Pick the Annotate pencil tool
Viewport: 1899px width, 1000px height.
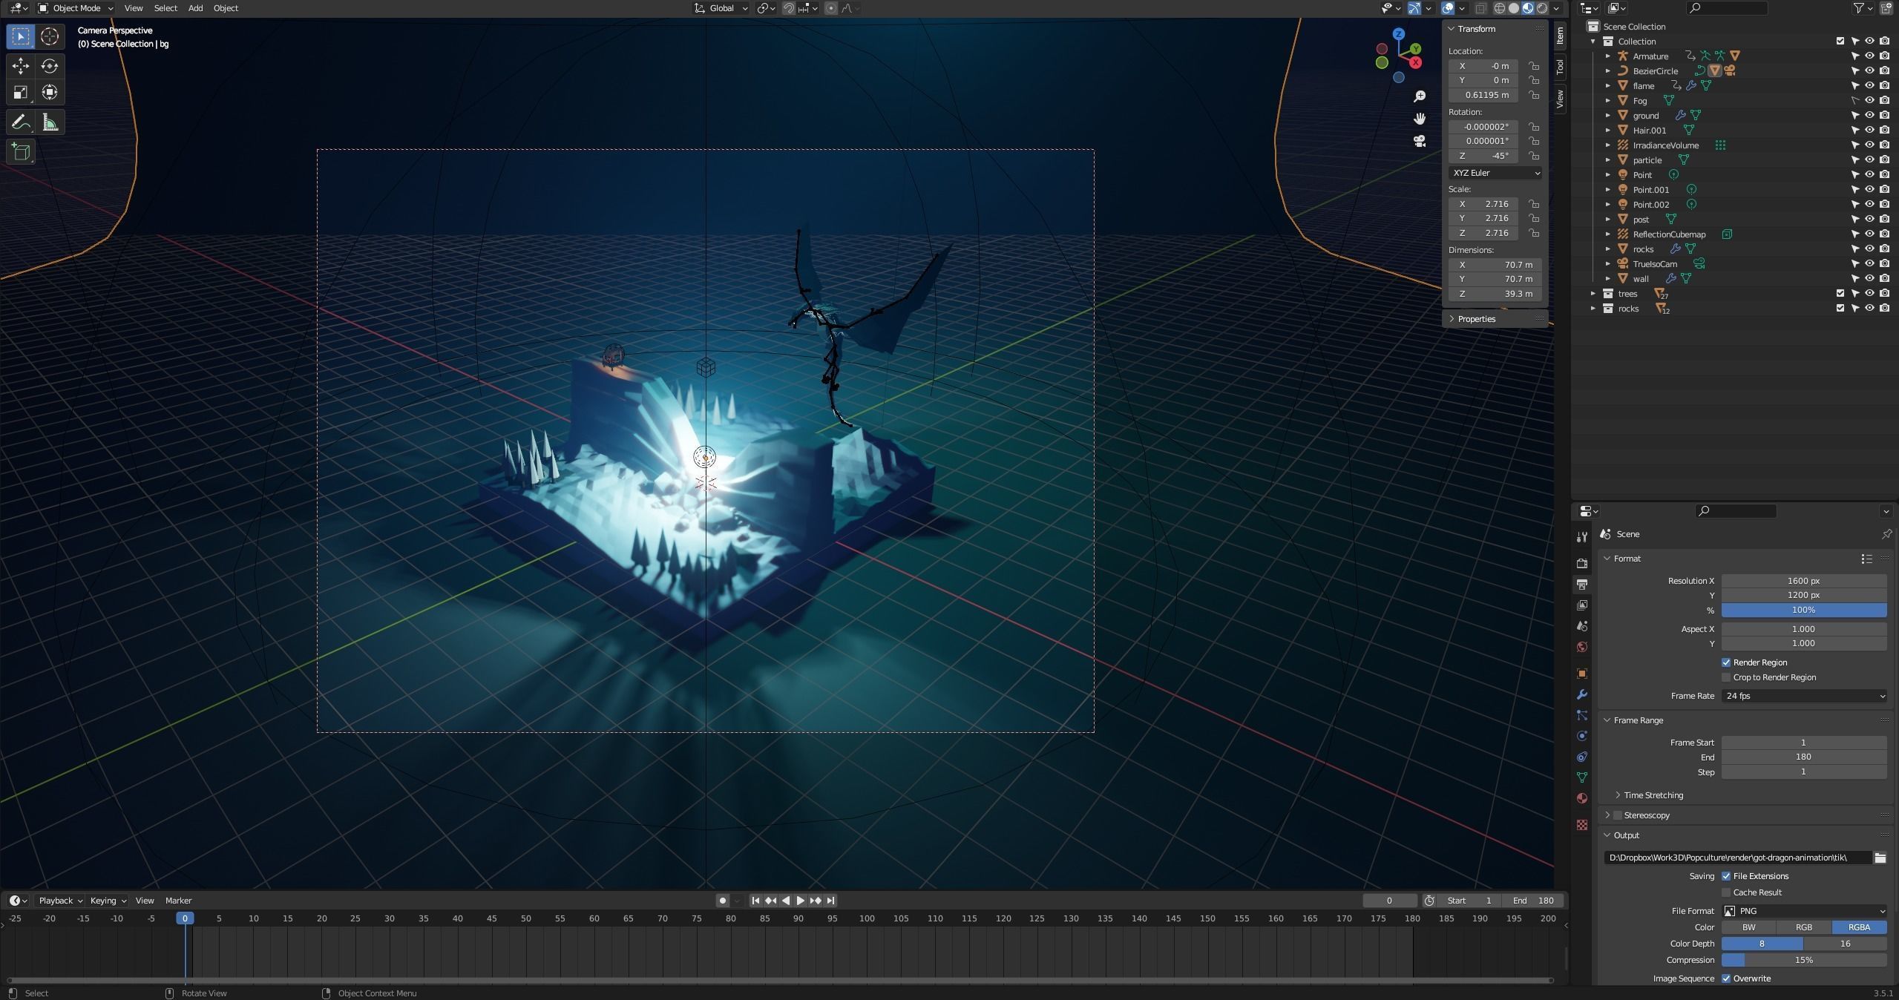21,122
